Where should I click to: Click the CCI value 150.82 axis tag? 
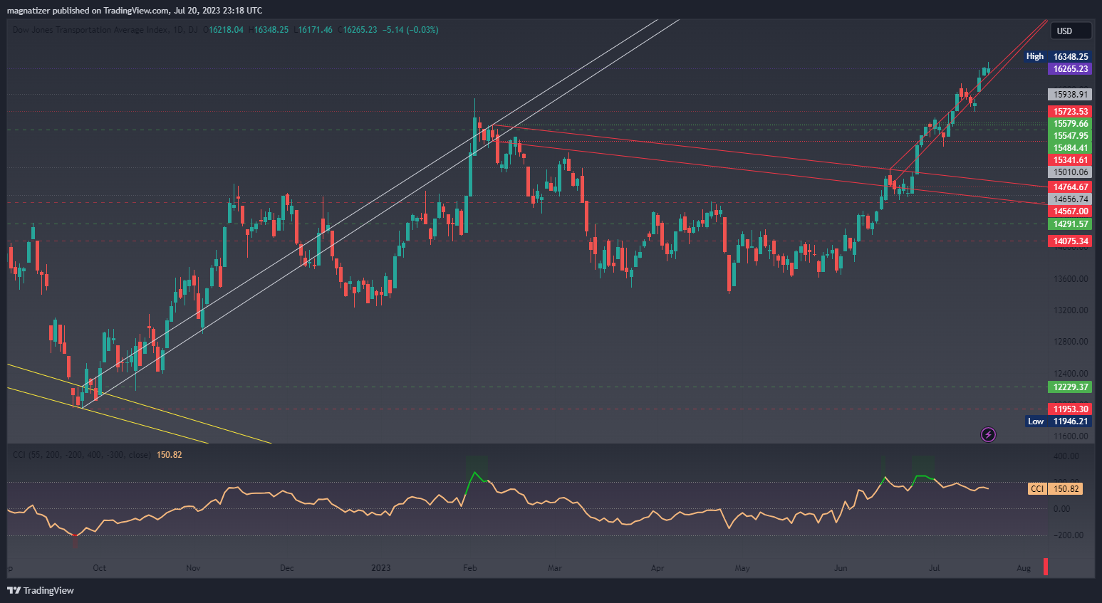[1066, 489]
